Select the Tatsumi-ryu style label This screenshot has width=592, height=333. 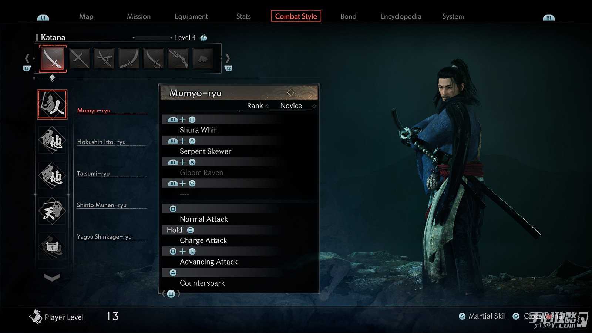pos(93,173)
